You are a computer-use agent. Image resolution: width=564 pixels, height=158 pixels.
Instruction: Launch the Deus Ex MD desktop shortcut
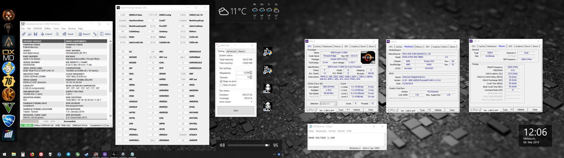pos(8,55)
